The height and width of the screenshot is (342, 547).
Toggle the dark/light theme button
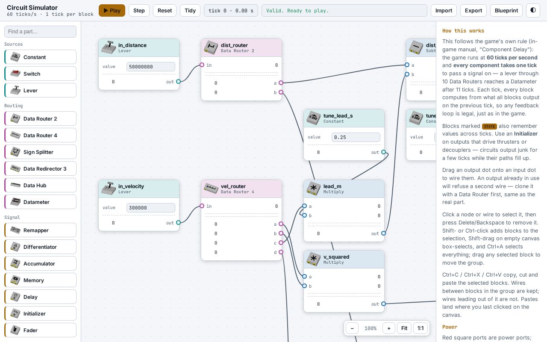click(533, 10)
